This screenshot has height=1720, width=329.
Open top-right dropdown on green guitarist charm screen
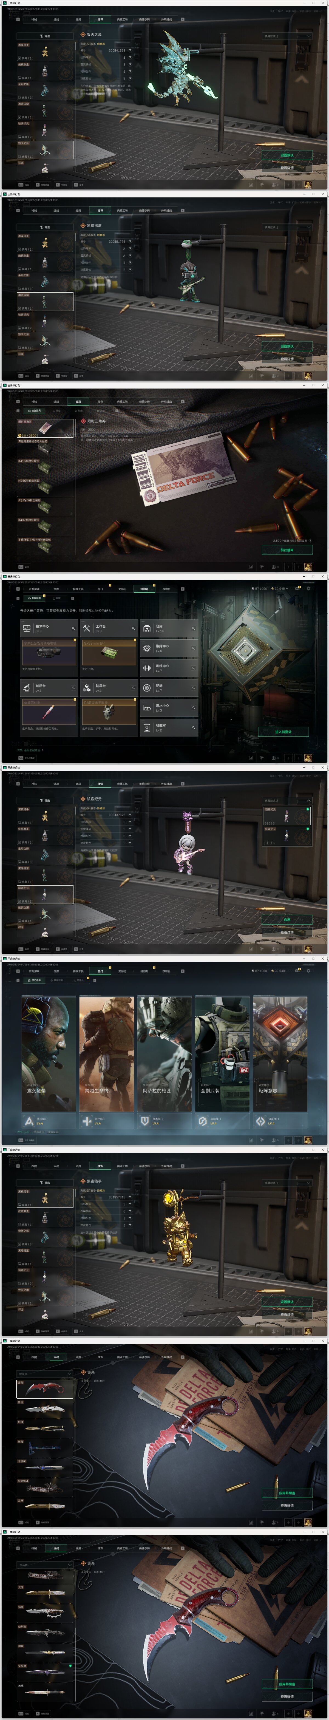click(x=287, y=227)
